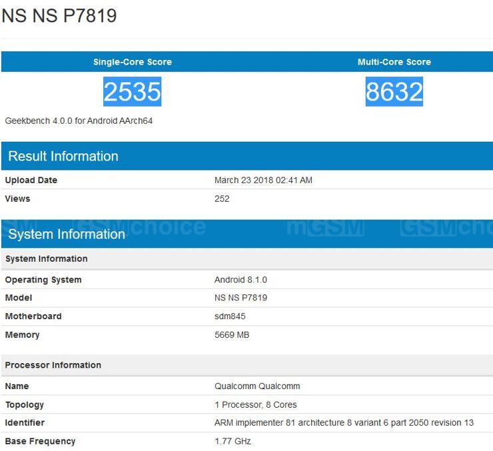Click the 1.77 GHz base frequency value
The width and height of the screenshot is (493, 451).
pyautogui.click(x=233, y=441)
